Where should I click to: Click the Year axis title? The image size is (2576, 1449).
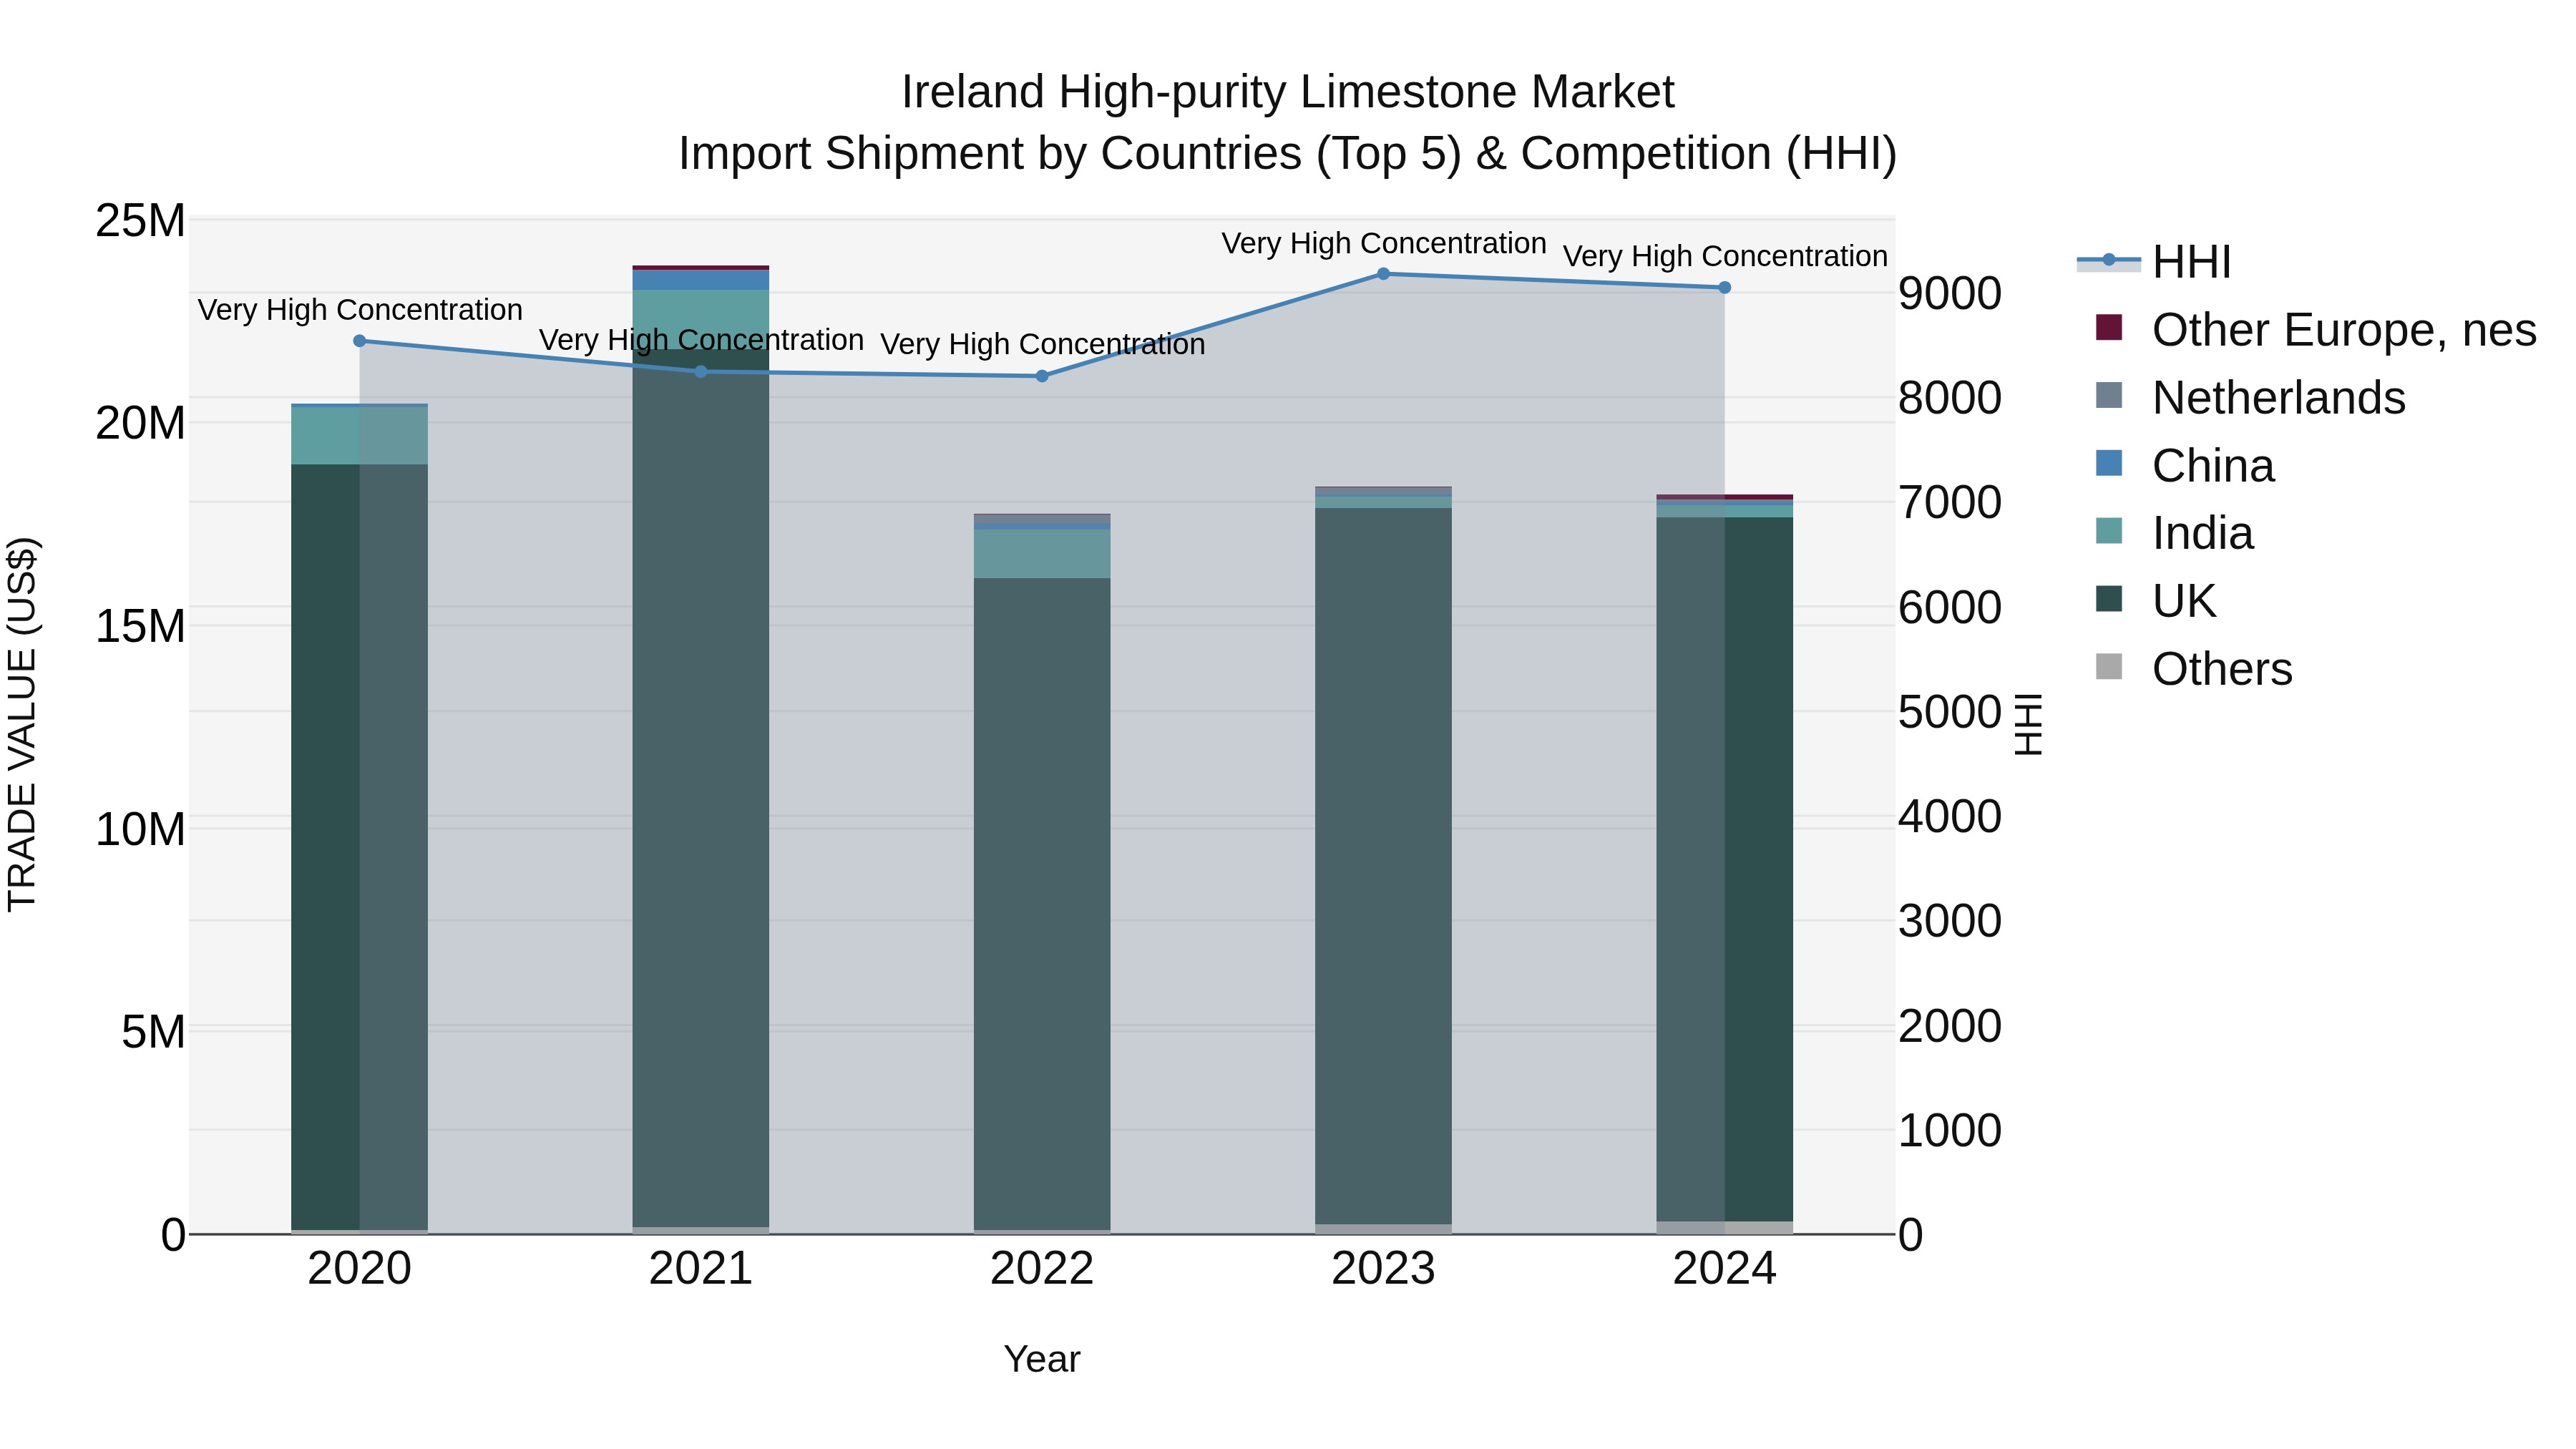click(1042, 1360)
